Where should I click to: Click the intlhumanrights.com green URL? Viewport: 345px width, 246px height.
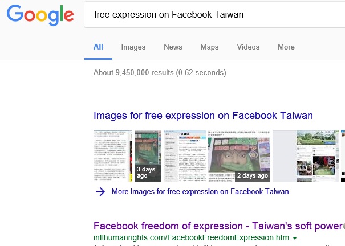[191, 237]
